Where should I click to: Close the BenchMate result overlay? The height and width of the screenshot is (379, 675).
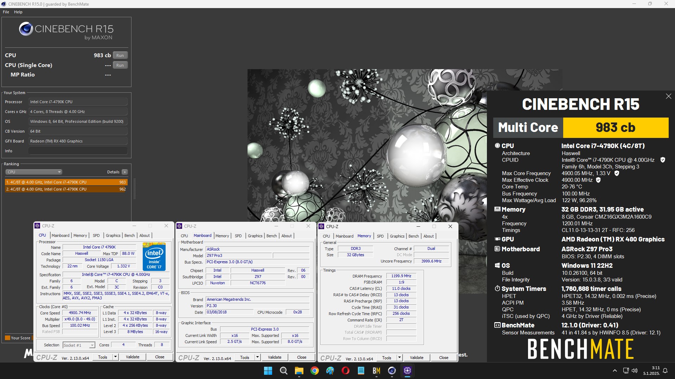[x=668, y=96]
